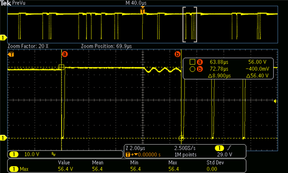288x173 pixels.
Task: Select the M 40.0µs main timebase readout
Action: [x=136, y=3]
